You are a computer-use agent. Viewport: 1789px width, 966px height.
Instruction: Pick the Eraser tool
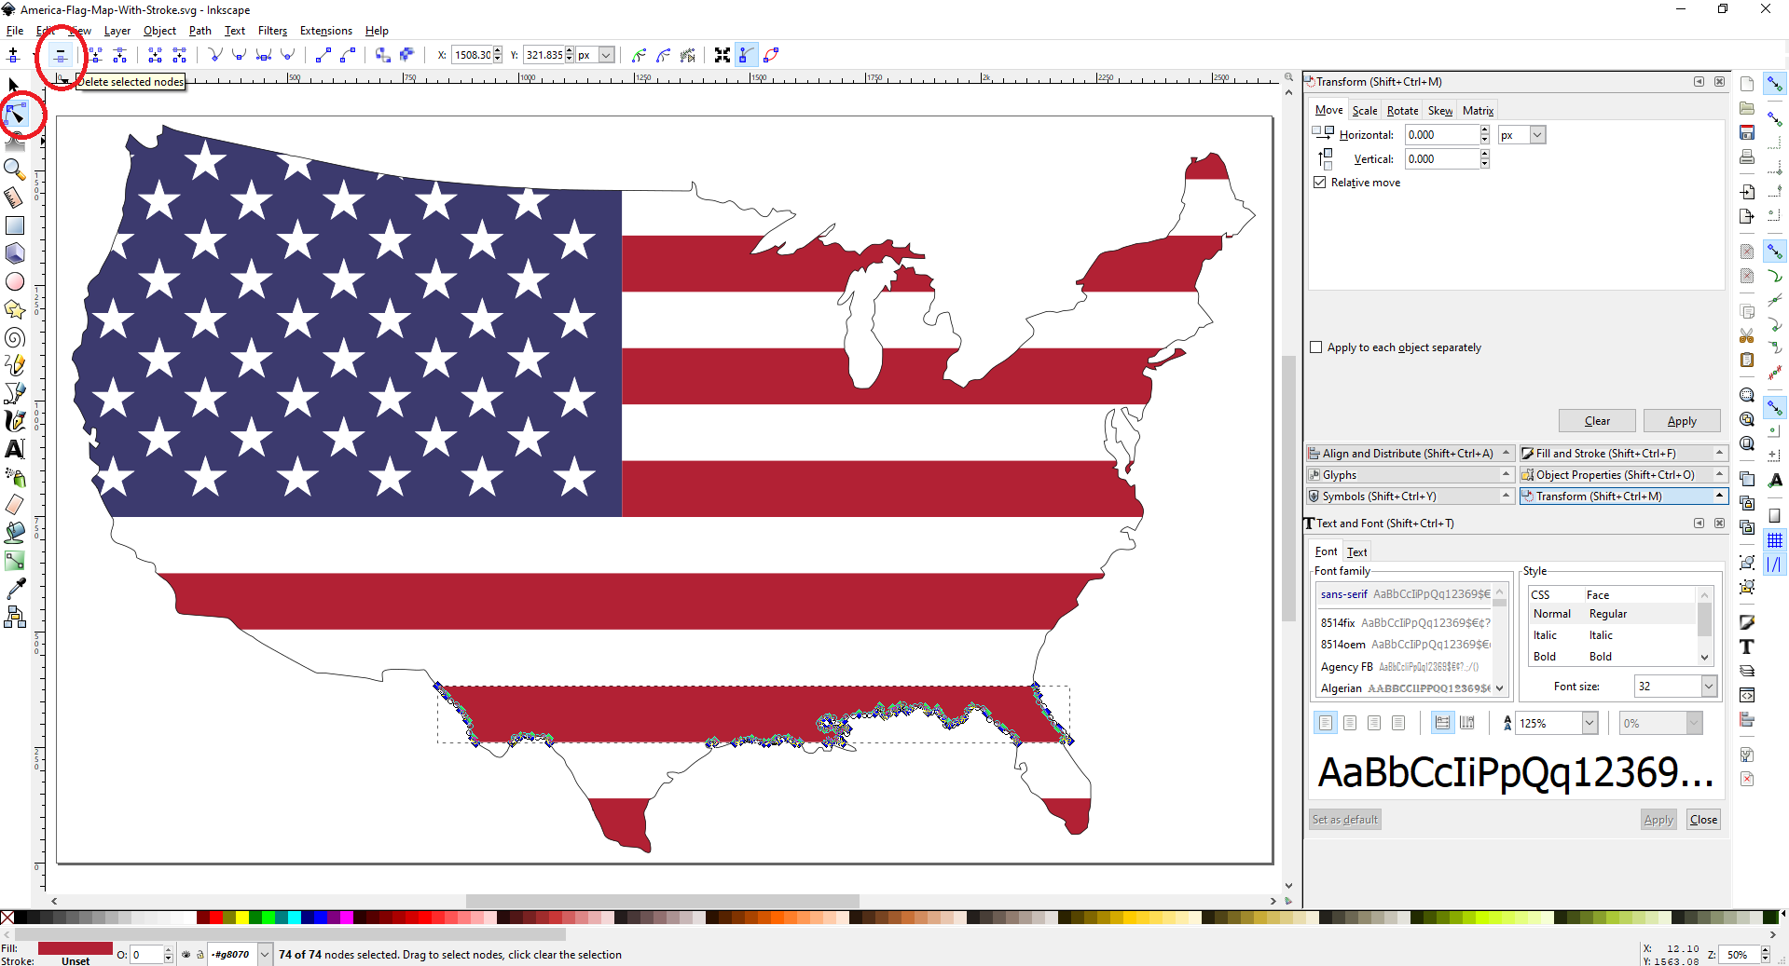pyautogui.click(x=14, y=505)
